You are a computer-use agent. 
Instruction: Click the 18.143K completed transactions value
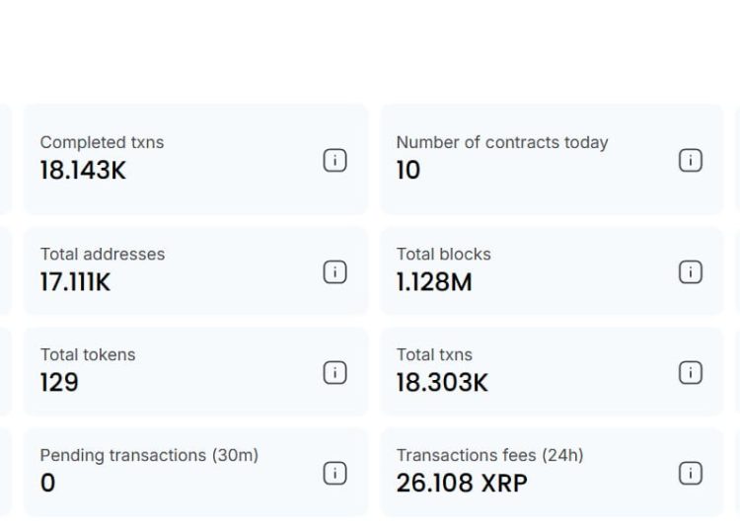point(83,171)
